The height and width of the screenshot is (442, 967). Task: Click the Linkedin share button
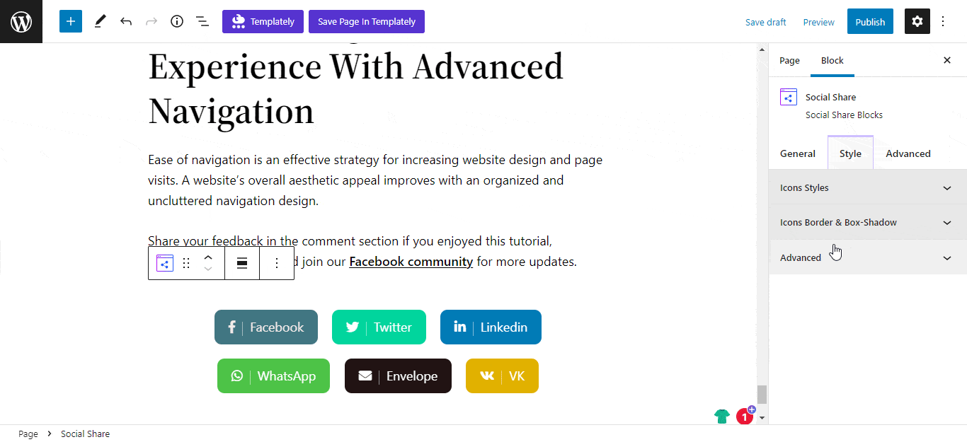(x=491, y=327)
